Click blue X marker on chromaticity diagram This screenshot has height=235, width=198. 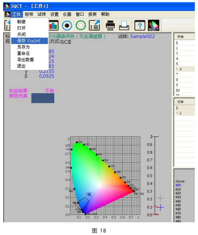[89, 194]
